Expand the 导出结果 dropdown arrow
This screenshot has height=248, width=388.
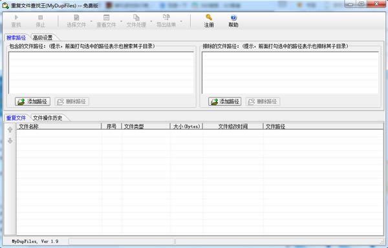pos(181,21)
